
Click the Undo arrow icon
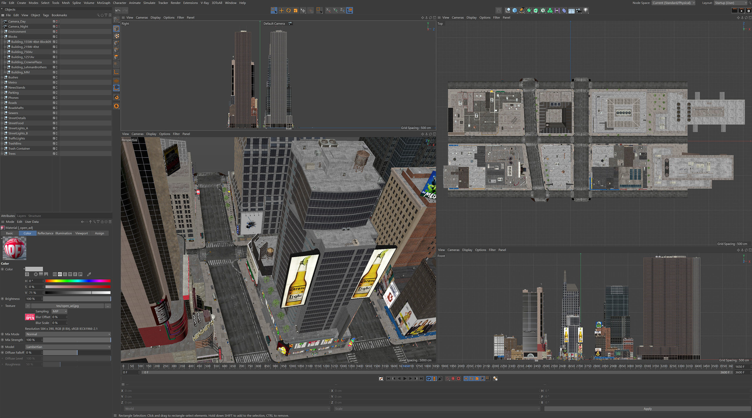point(118,10)
